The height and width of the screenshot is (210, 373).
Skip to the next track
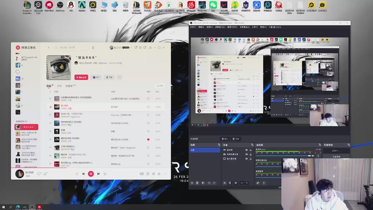[98, 174]
